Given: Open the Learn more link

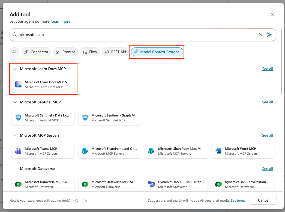Looking at the screenshot, I should (x=61, y=21).
